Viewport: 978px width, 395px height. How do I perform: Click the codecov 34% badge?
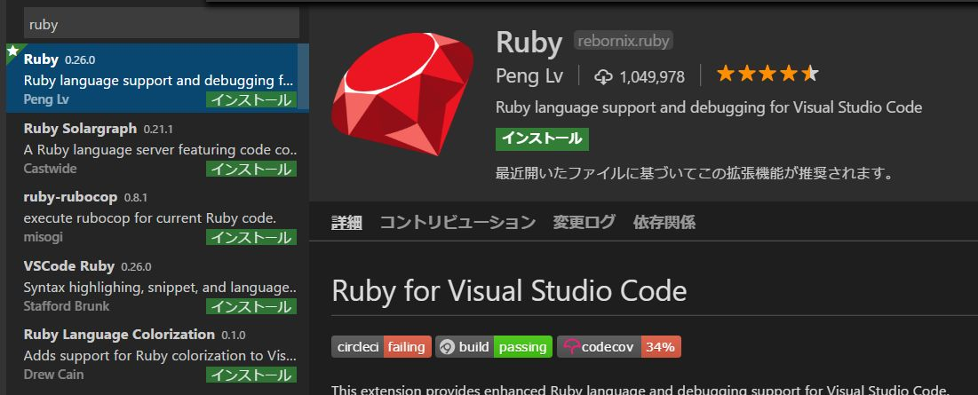[x=619, y=347]
